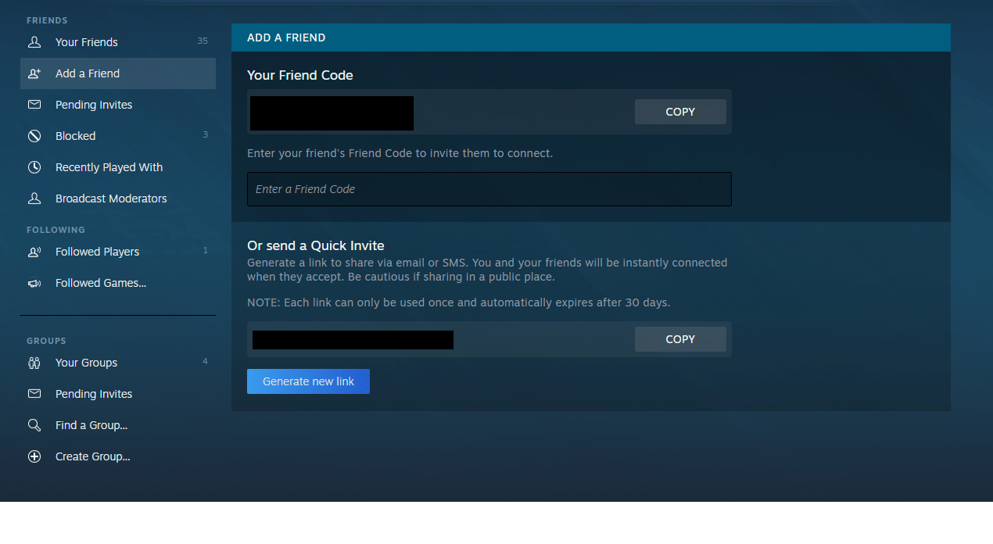The image size is (993, 544).
Task: Select Followed Players in the sidebar
Action: click(118, 252)
